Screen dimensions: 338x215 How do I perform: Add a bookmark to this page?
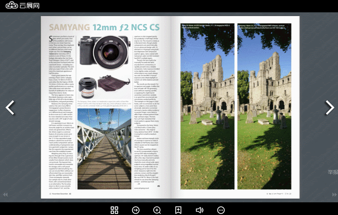178,210
